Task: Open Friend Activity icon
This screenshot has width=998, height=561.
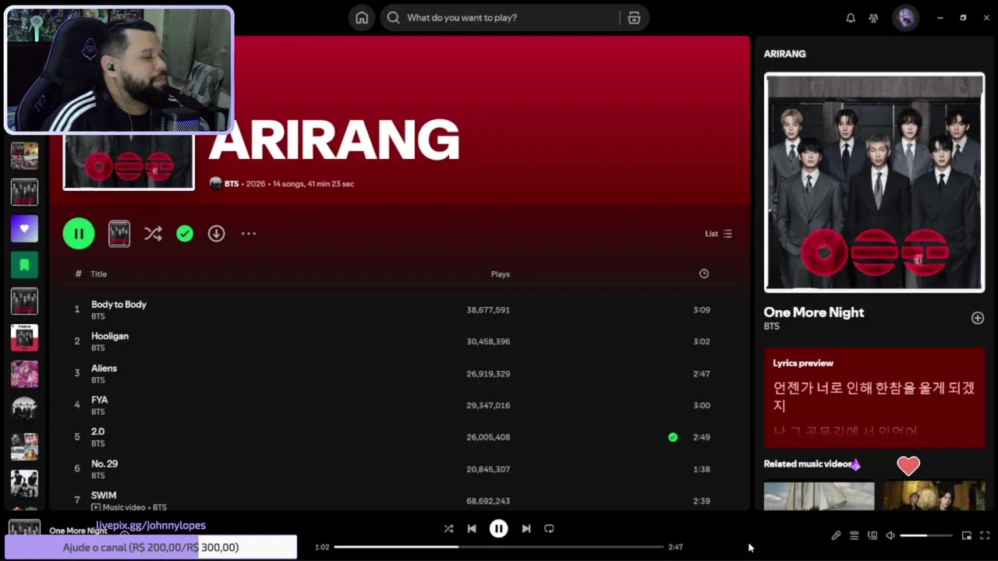Action: [873, 18]
